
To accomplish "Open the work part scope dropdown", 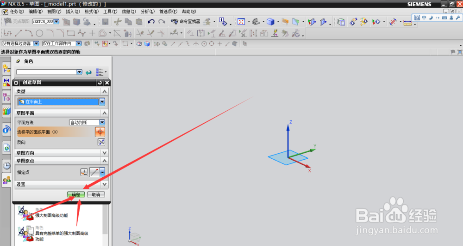I will click(79, 43).
